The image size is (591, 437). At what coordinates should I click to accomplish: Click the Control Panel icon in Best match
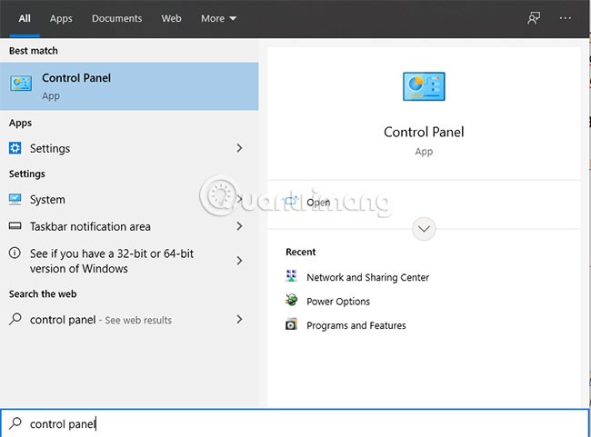tap(21, 84)
